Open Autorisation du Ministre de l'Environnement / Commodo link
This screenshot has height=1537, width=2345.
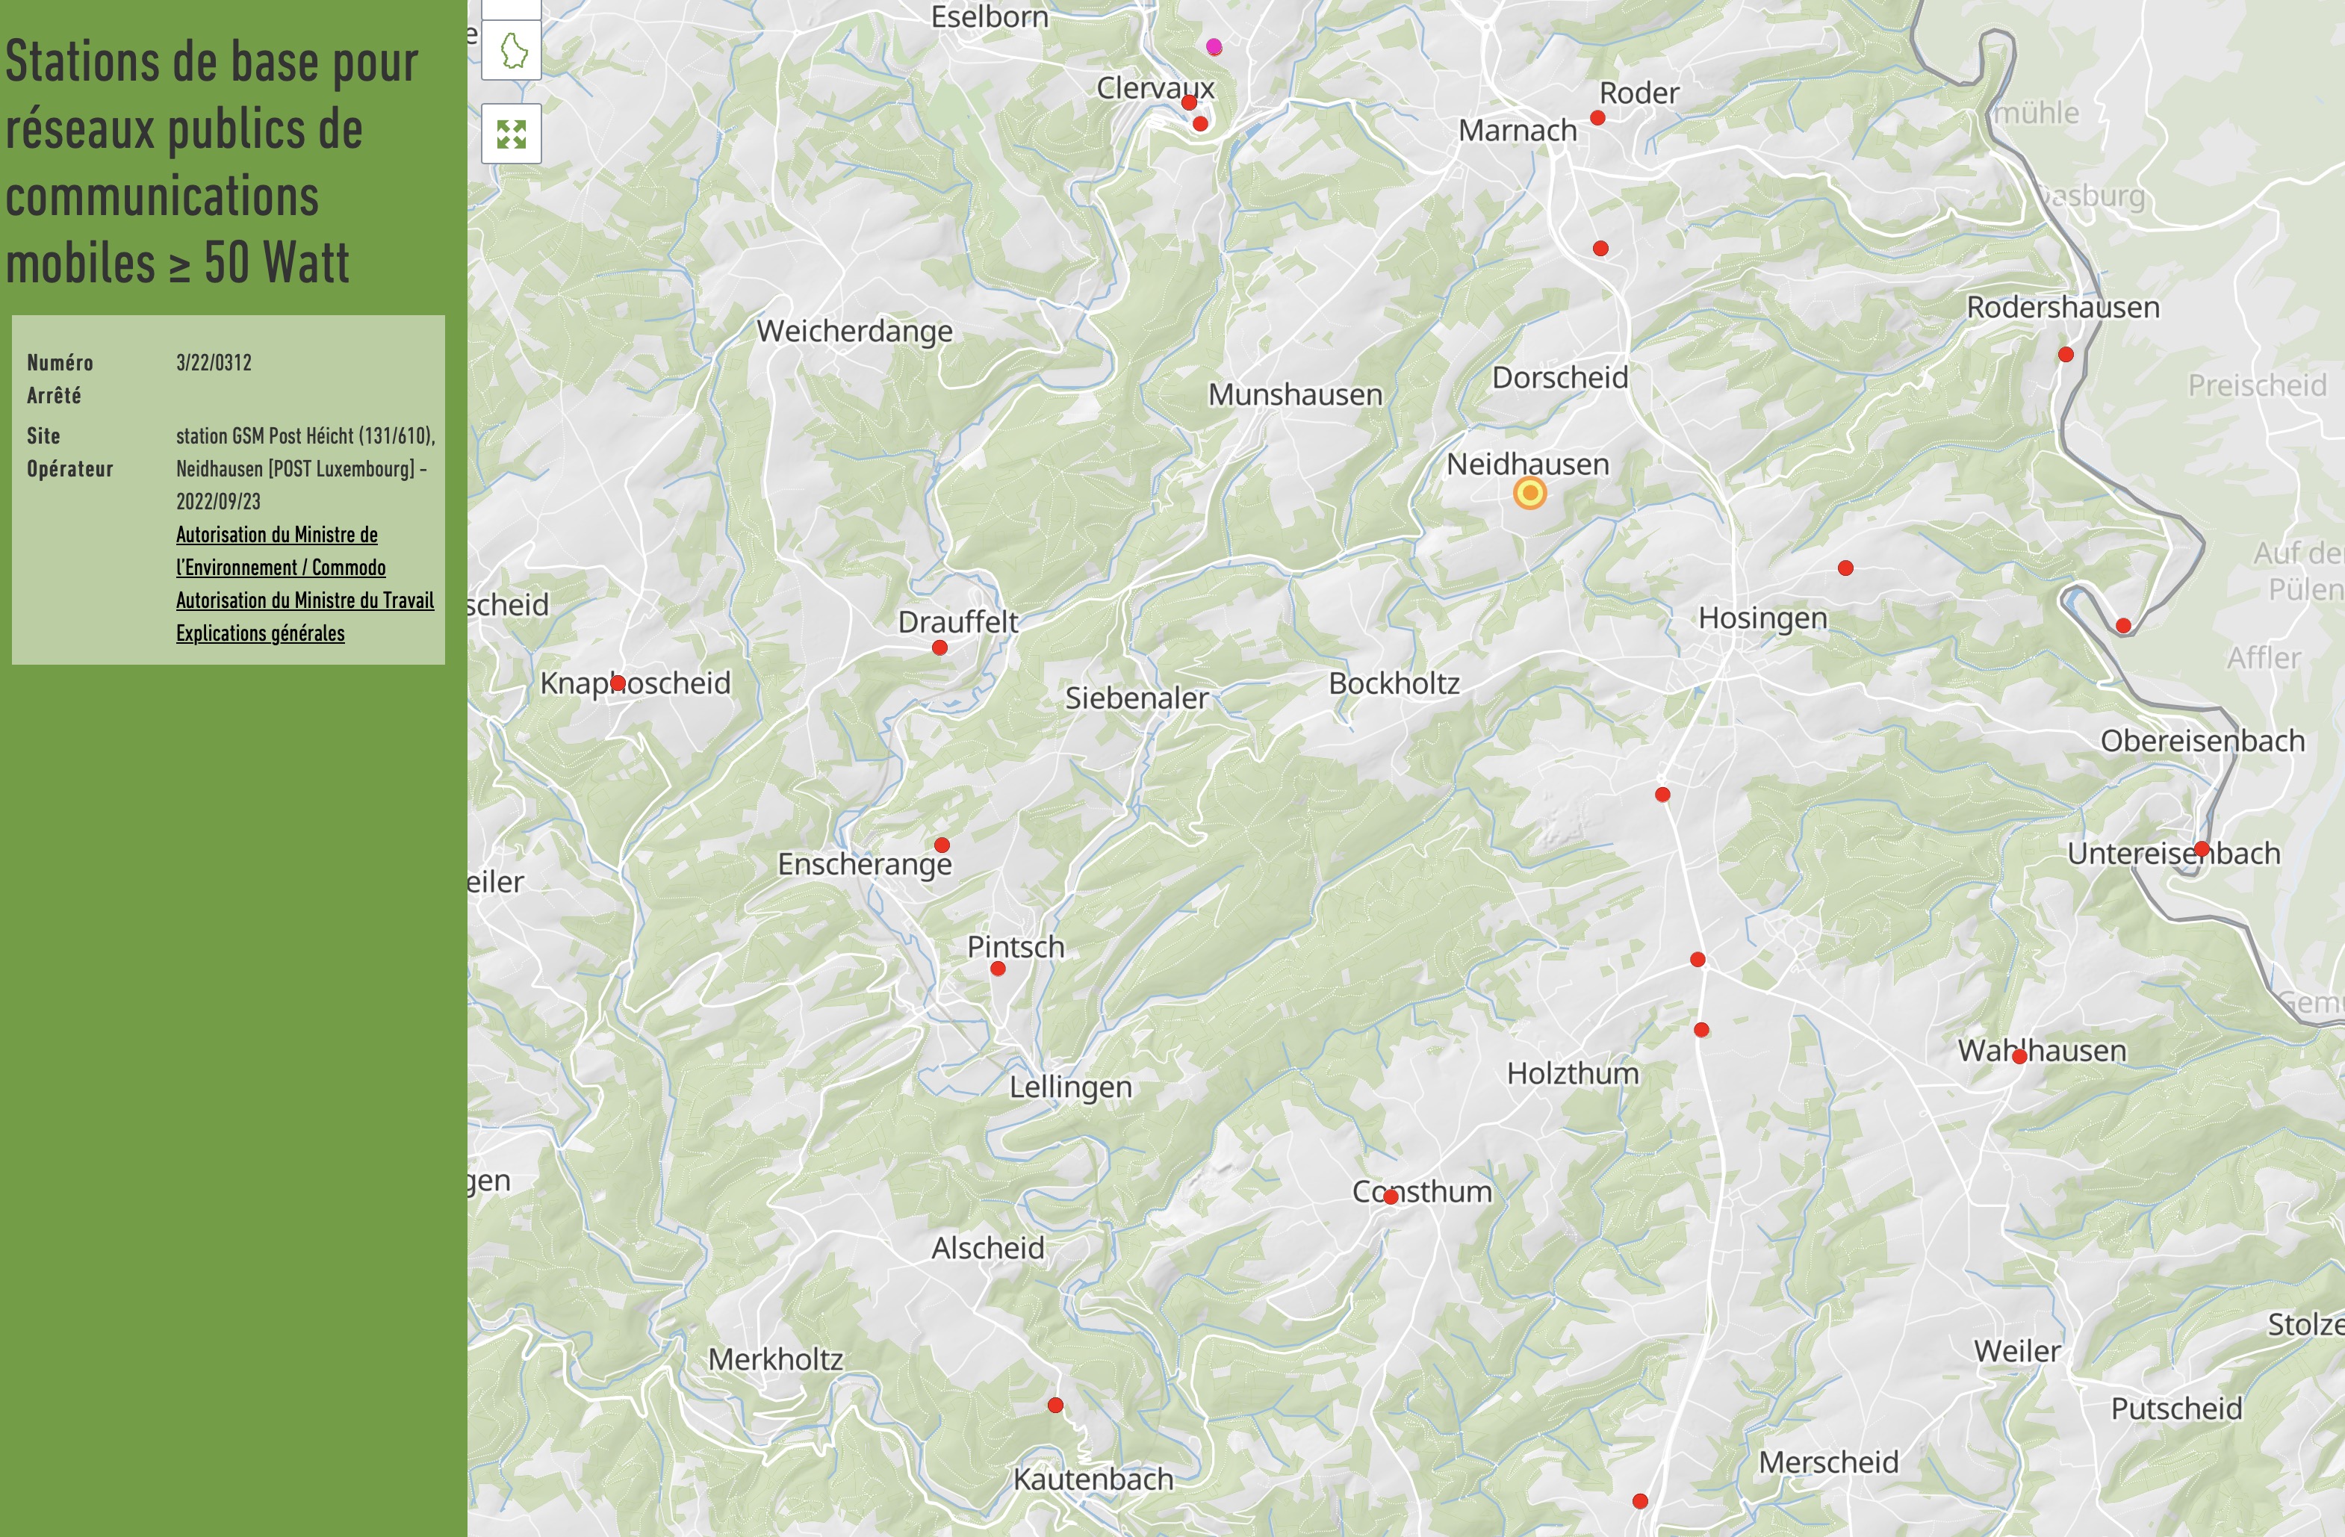tap(281, 550)
